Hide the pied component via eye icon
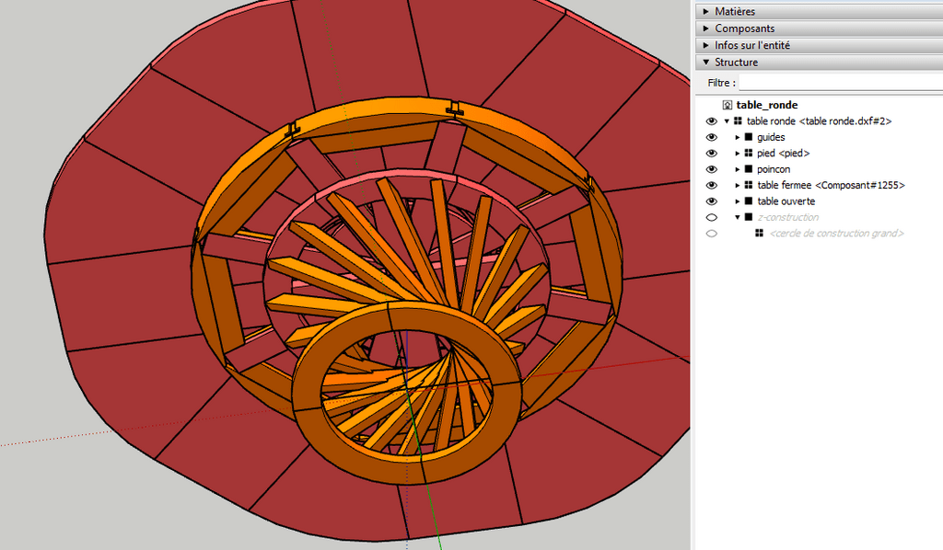943x550 pixels. (711, 154)
